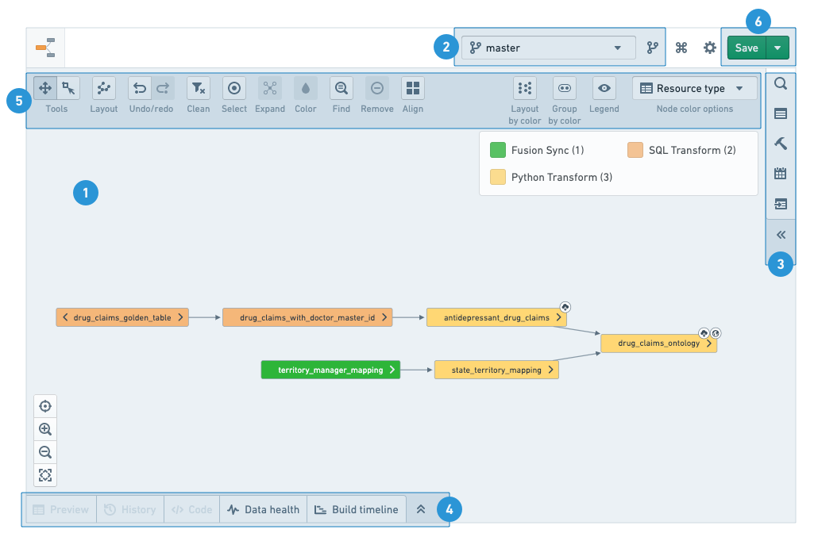Open the Save dropdown arrow
The height and width of the screenshot is (541, 818).
[777, 48]
